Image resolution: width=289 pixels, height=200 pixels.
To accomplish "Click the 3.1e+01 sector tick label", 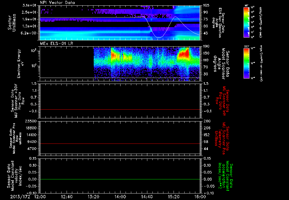I will [x=30, y=5].
